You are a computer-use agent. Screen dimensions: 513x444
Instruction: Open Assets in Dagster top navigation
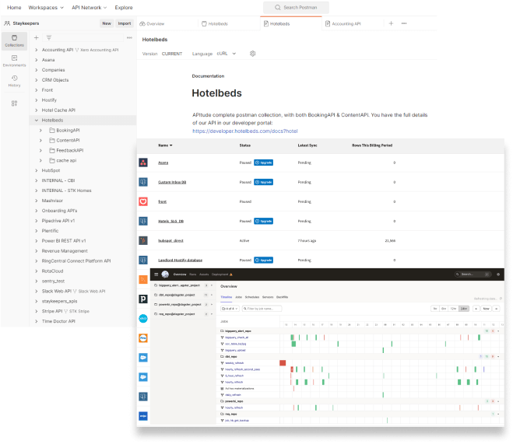tap(204, 274)
